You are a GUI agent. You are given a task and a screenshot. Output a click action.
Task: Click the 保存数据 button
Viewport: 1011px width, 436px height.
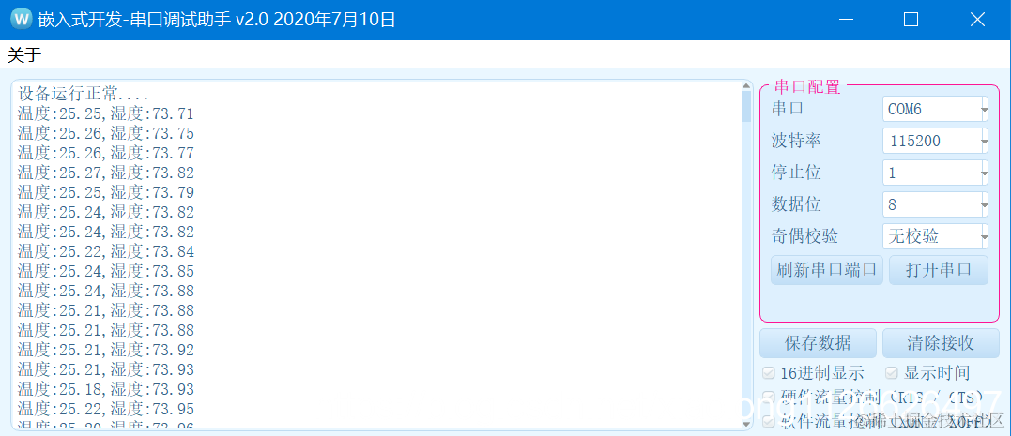818,342
